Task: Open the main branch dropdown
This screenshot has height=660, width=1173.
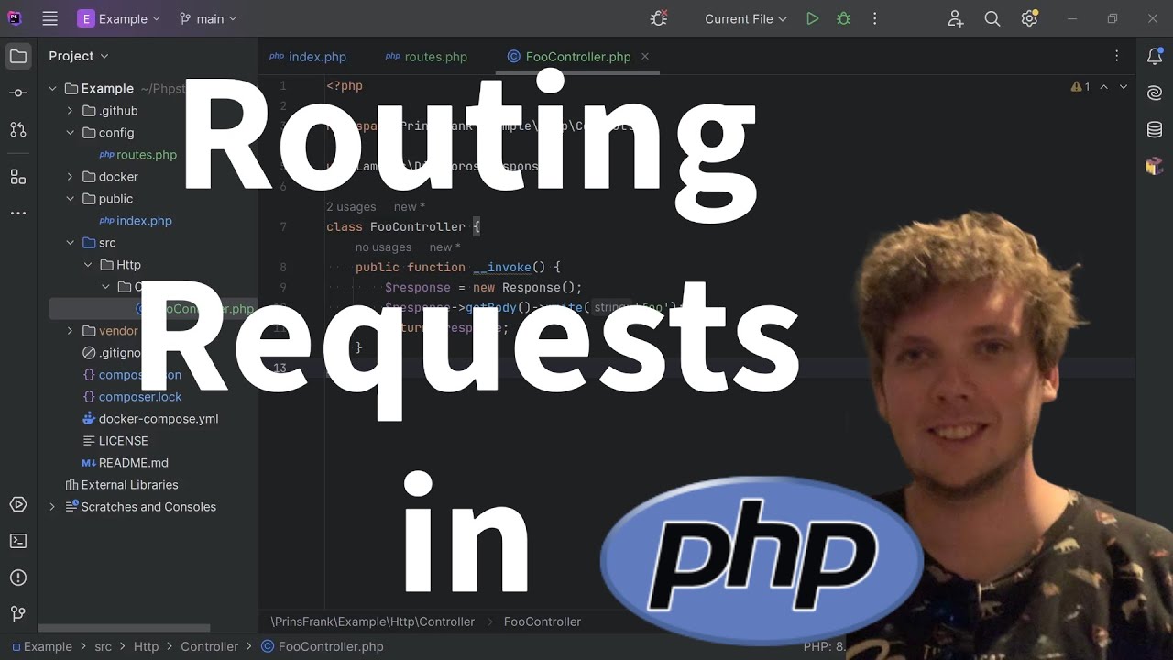Action: tap(209, 18)
